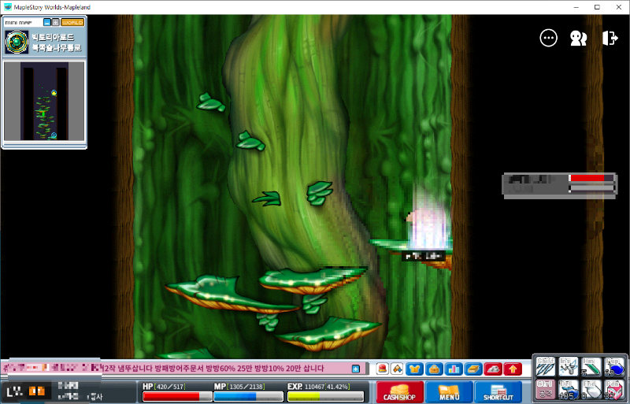Use the Del quick slot blue potion
Image resolution: width=630 pixels, height=404 pixels.
coord(569,390)
